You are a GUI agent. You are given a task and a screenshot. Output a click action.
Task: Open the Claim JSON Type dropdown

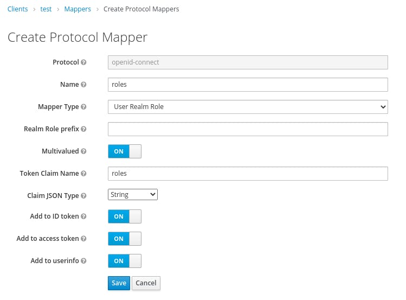pos(133,195)
